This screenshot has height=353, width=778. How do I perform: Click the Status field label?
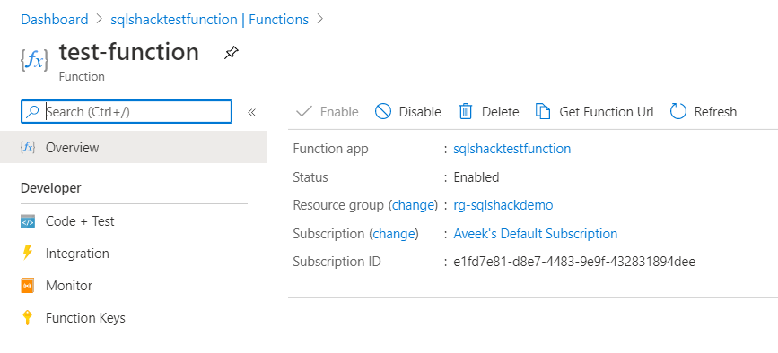pos(310,176)
